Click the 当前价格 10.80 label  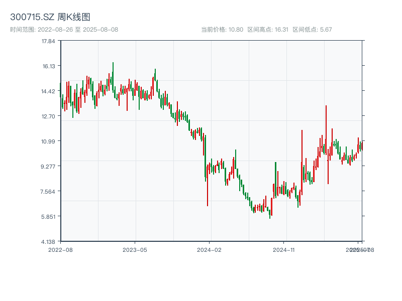click(x=222, y=30)
